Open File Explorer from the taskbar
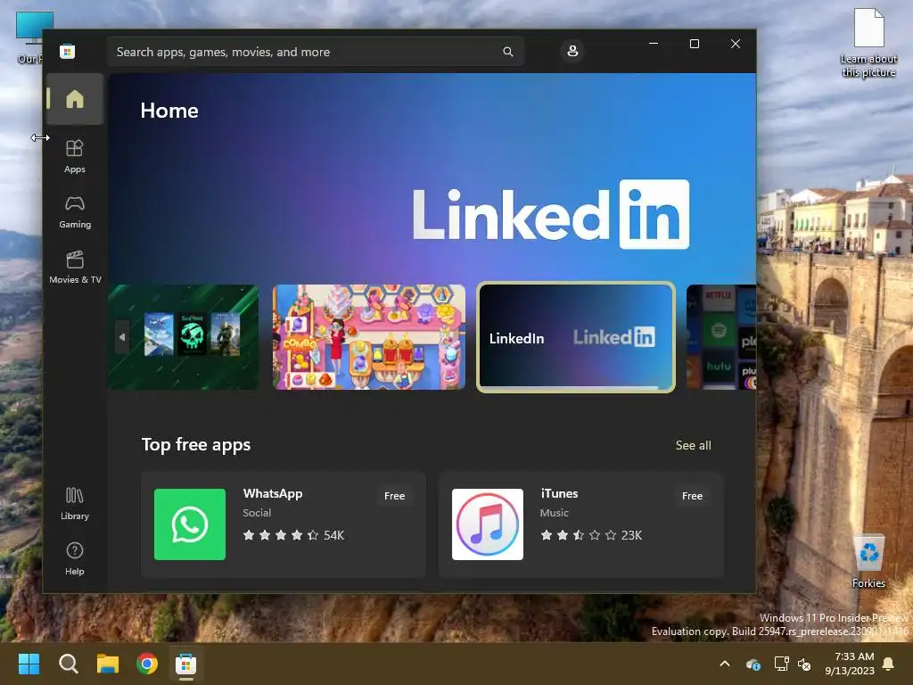913x685 pixels. (x=108, y=664)
